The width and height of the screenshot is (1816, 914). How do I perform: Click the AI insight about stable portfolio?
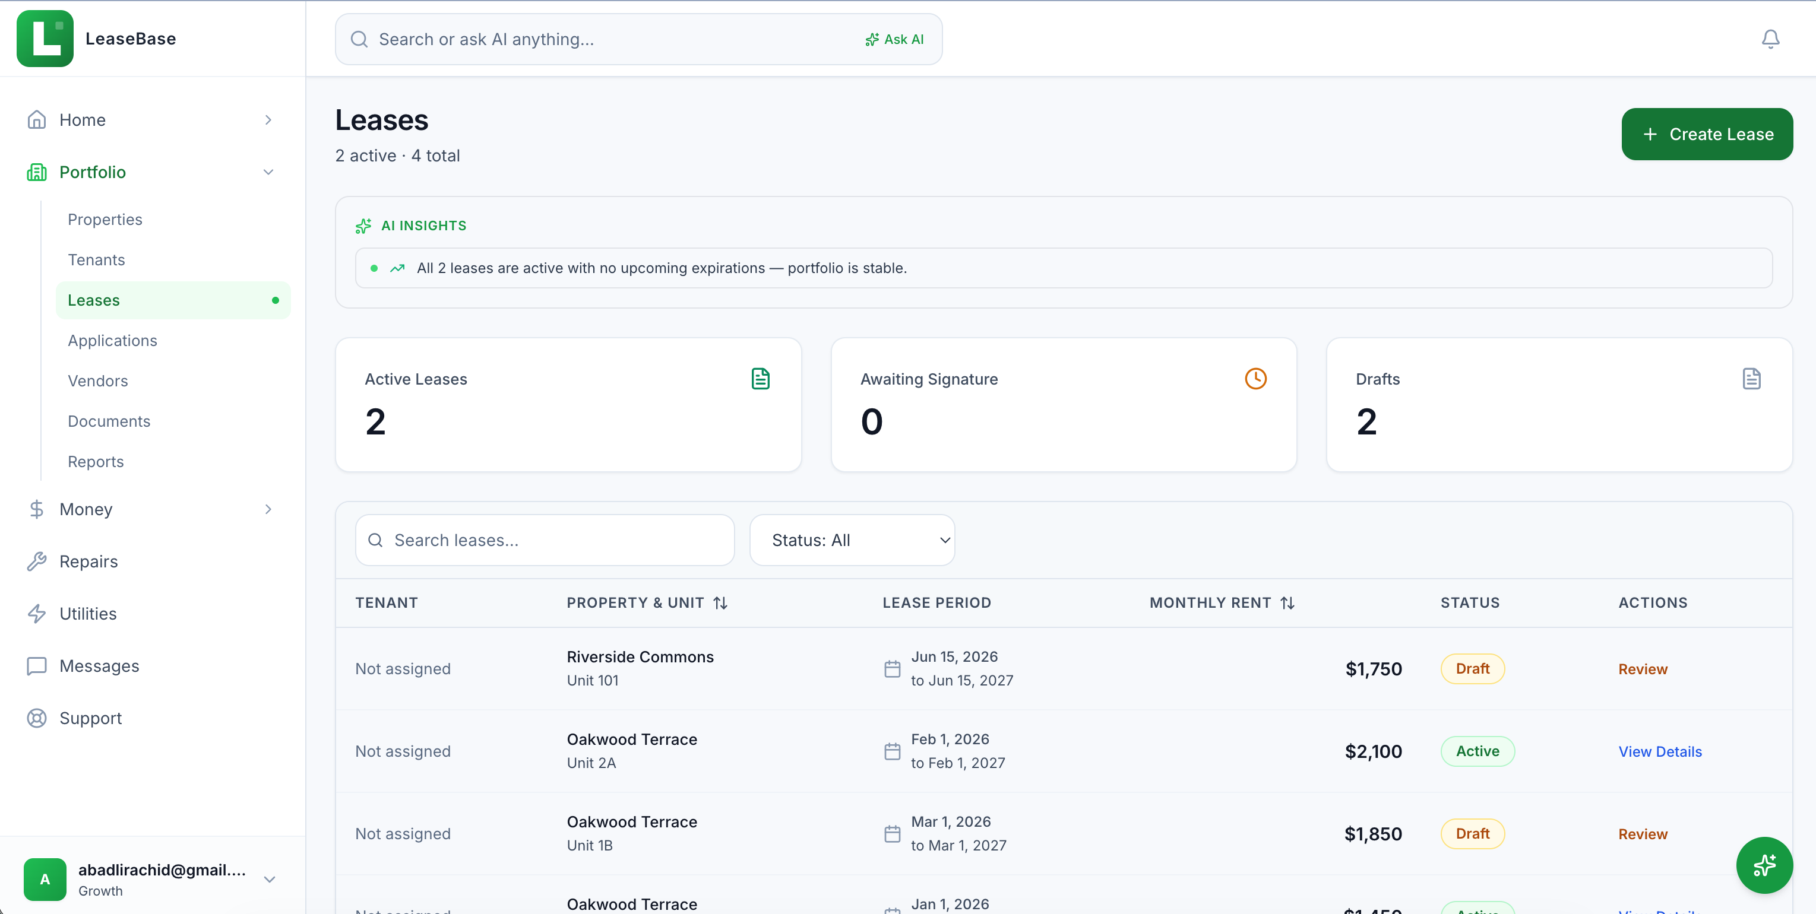1064,268
